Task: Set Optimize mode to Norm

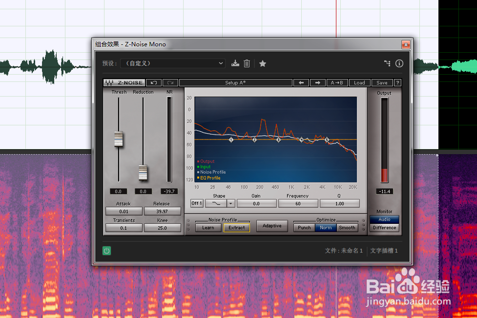Action: 326,228
